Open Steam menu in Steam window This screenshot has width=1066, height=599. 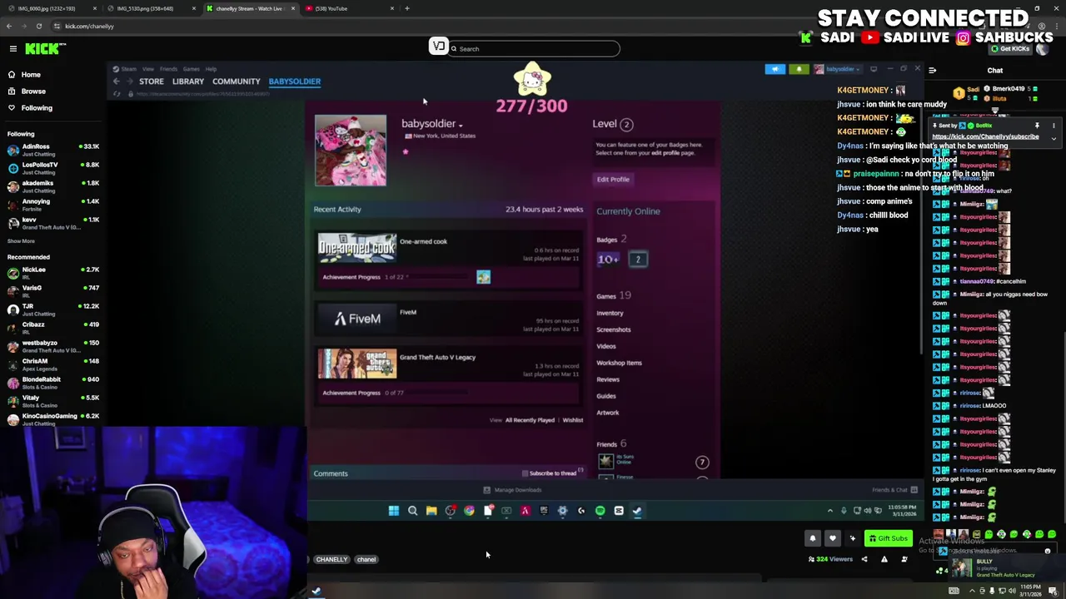(128, 69)
